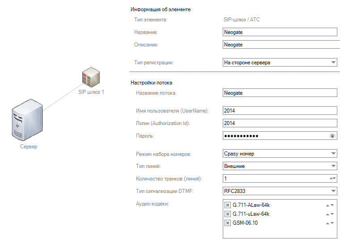Click the Настройки потока section heading

[x=151, y=83]
